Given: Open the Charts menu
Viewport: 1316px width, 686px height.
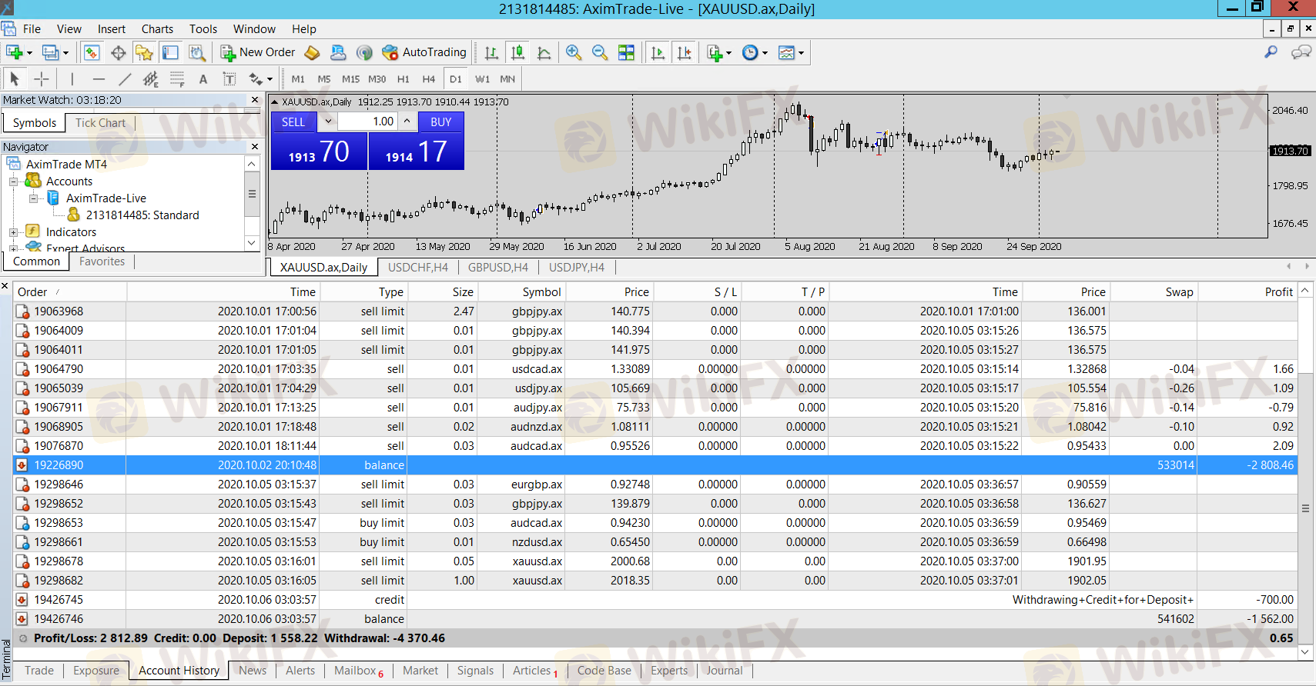Looking at the screenshot, I should (157, 29).
